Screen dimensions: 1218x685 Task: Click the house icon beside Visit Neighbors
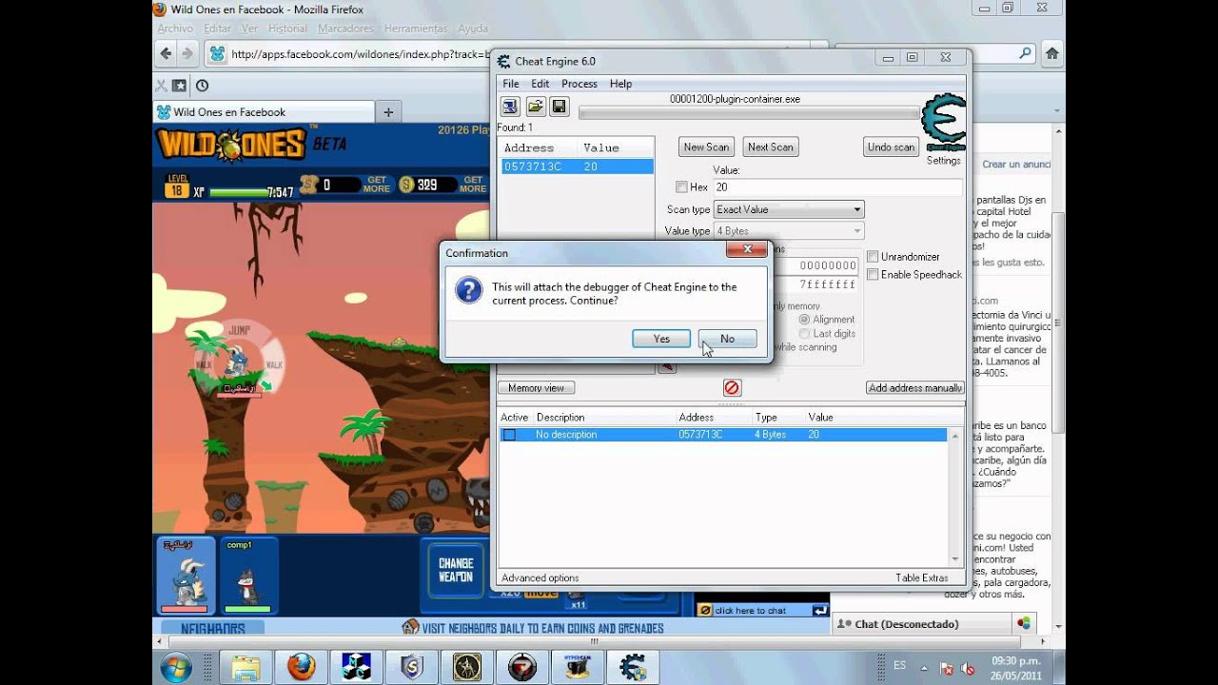pos(410,627)
